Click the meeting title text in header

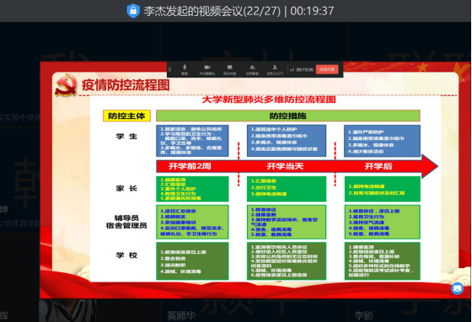coord(212,11)
